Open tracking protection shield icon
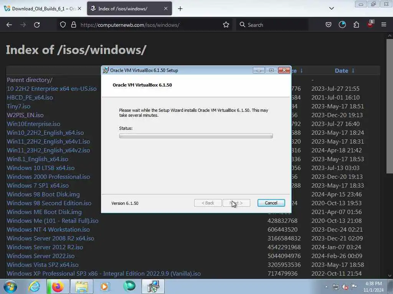Screen dimensions: 393x294 pyautogui.click(x=63, y=25)
